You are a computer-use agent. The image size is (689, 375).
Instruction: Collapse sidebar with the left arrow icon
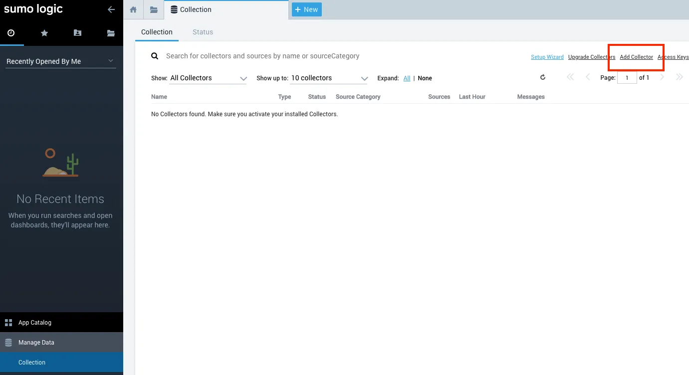111,9
